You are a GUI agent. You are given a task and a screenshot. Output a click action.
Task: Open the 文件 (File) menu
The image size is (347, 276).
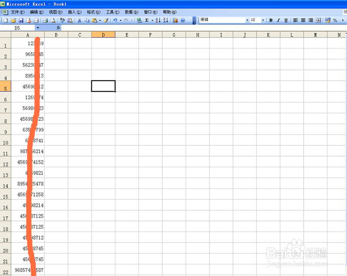click(x=18, y=12)
